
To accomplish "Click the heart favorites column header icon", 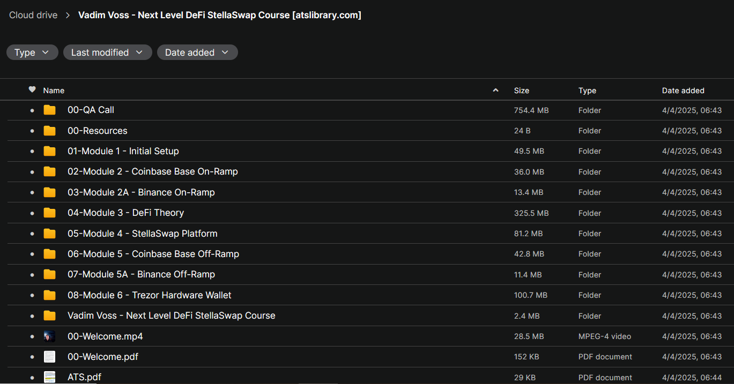I will pyautogui.click(x=32, y=90).
